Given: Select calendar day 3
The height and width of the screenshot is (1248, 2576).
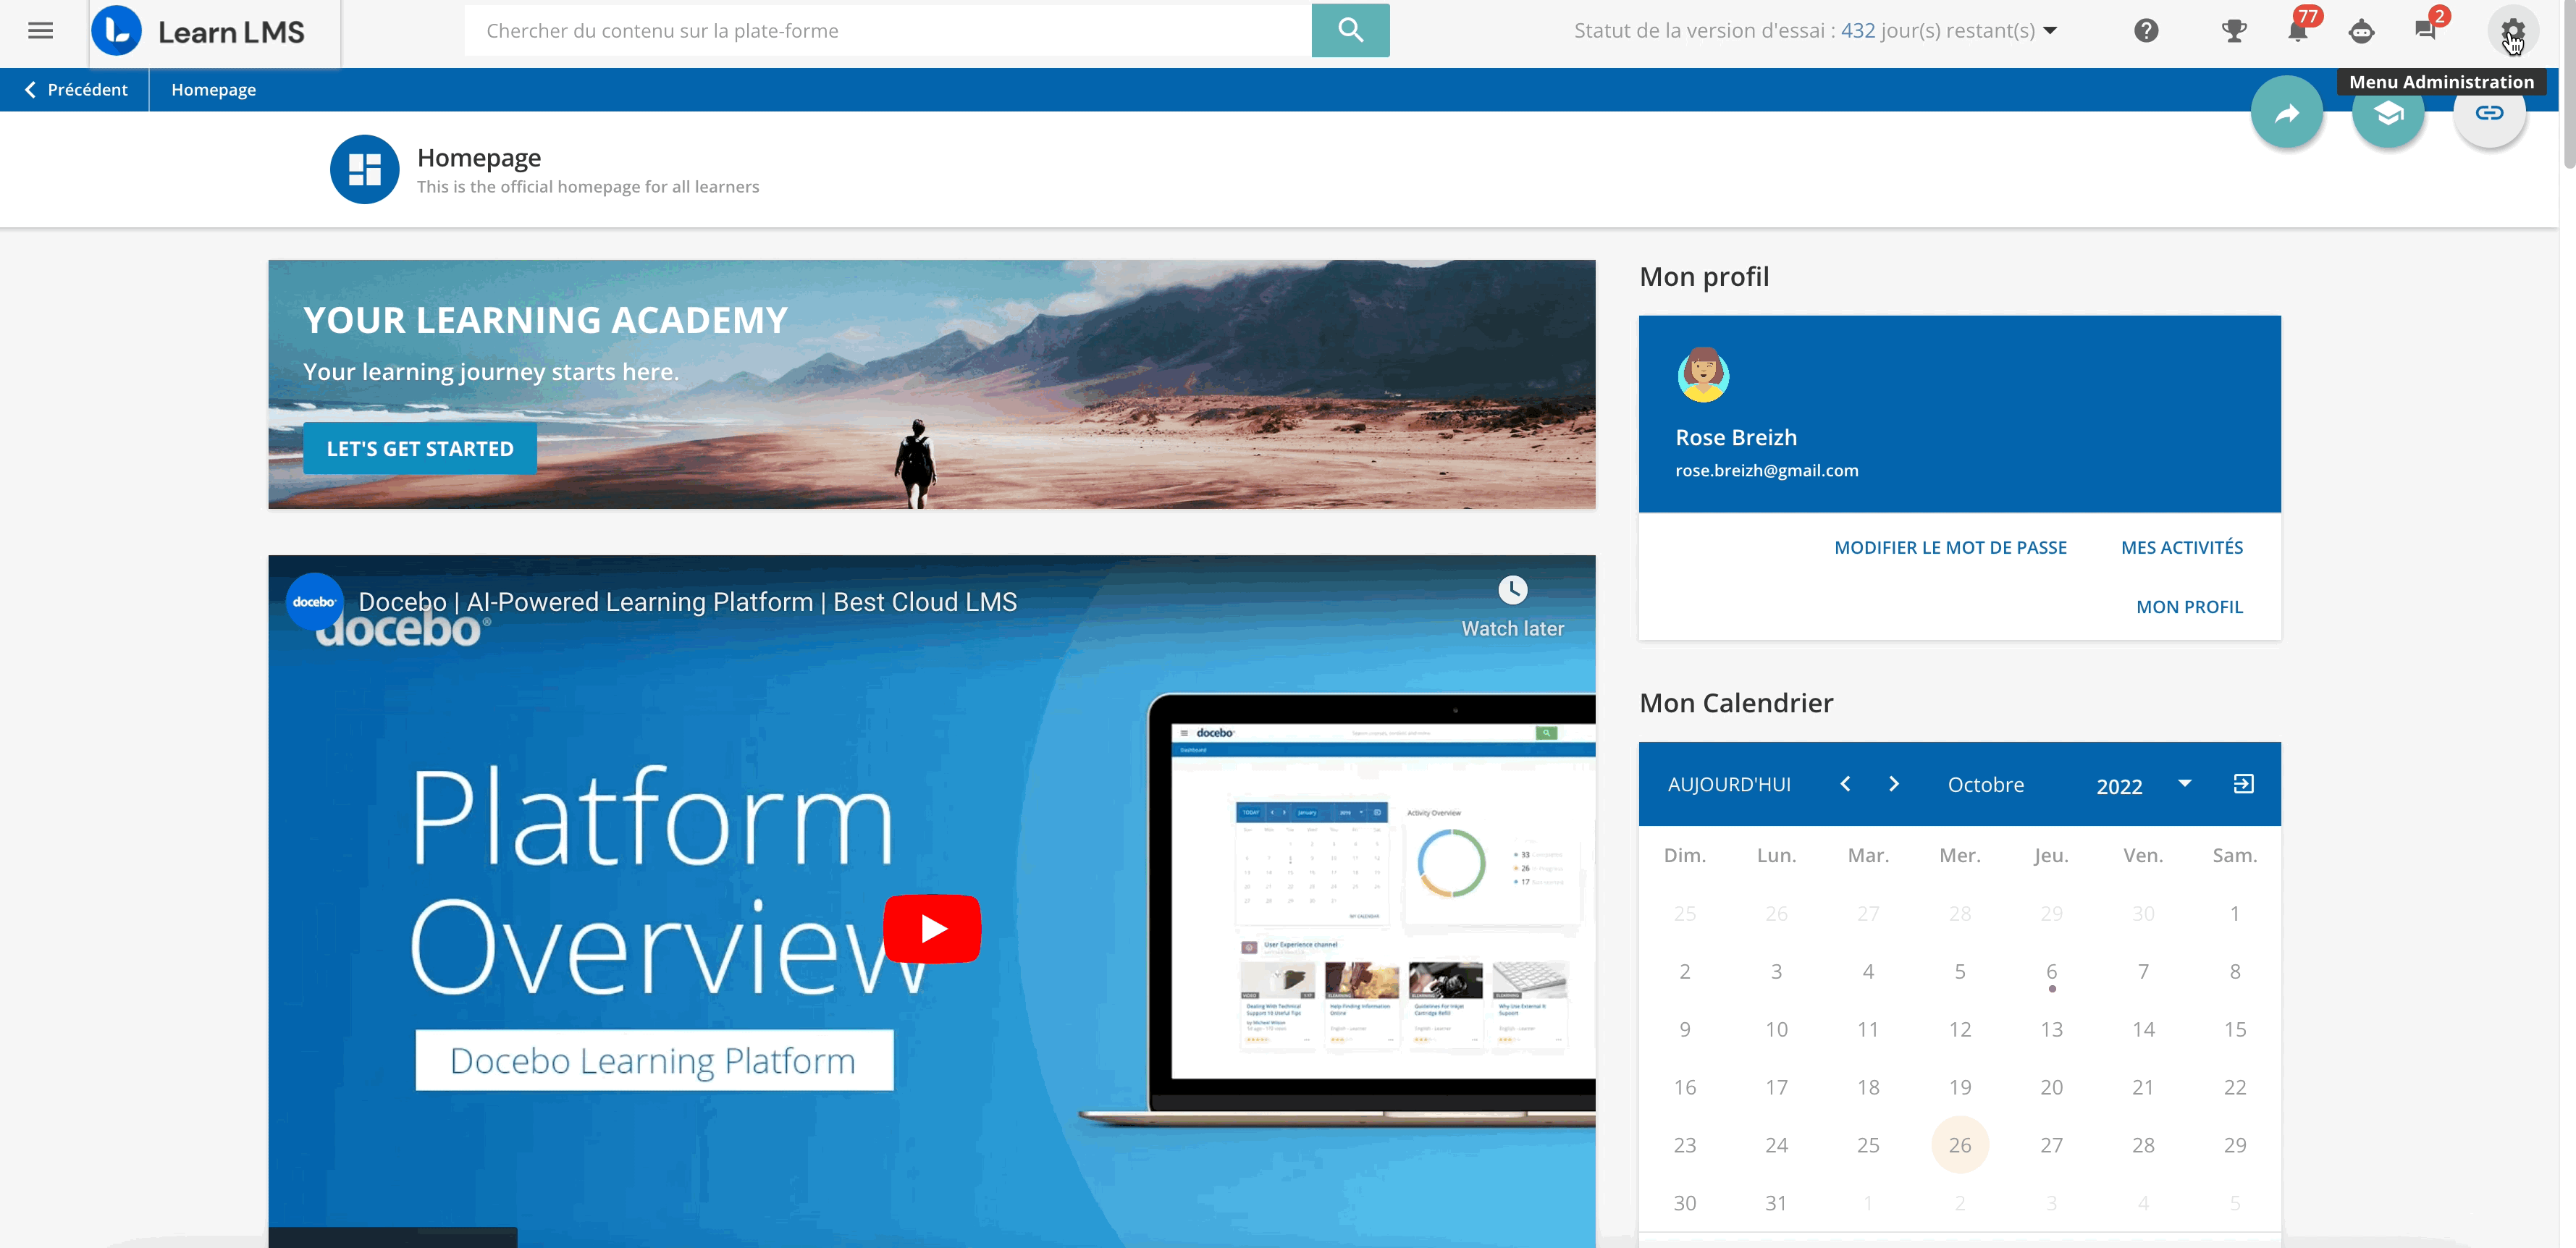Looking at the screenshot, I should coord(1776,972).
